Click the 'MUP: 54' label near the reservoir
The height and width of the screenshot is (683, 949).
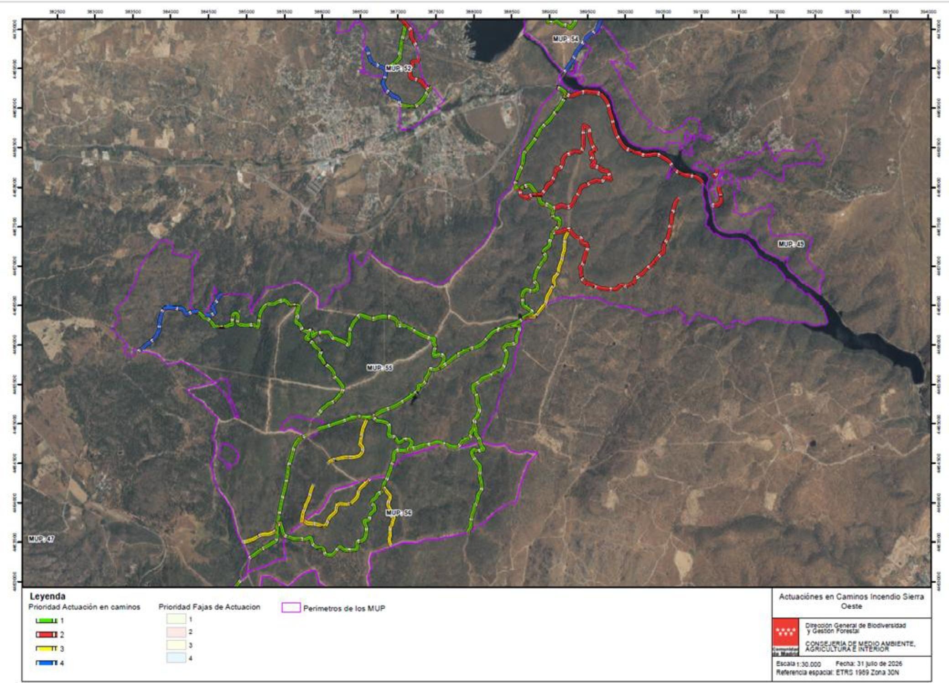tap(566, 39)
